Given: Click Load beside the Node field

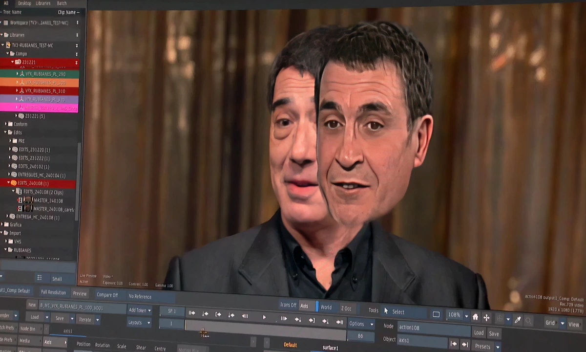Looking at the screenshot, I should (x=479, y=332).
